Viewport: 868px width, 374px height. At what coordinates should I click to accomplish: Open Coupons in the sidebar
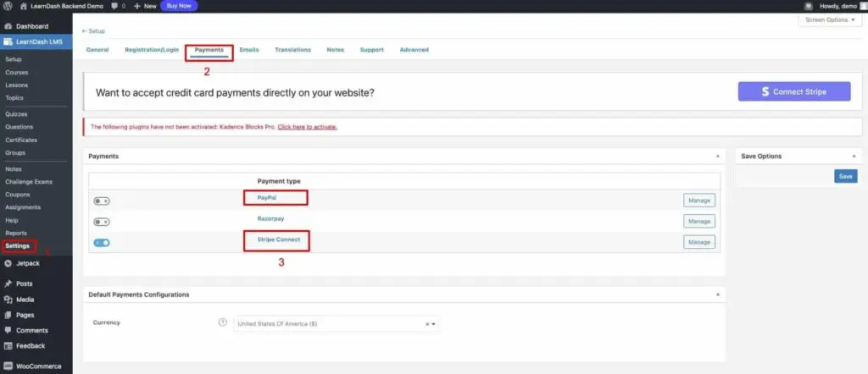pyautogui.click(x=18, y=195)
